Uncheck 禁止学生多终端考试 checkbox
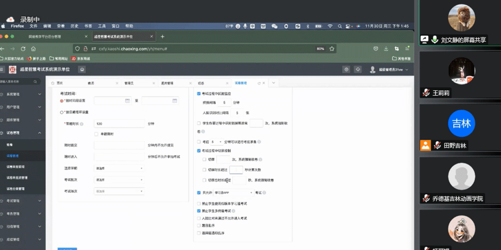The width and height of the screenshot is (501, 250). 199,211
